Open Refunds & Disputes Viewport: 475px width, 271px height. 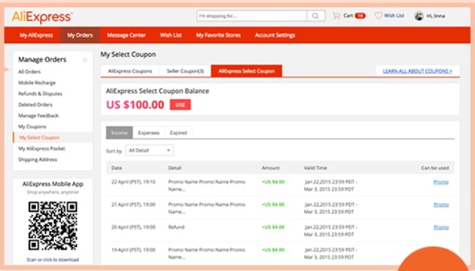(40, 93)
